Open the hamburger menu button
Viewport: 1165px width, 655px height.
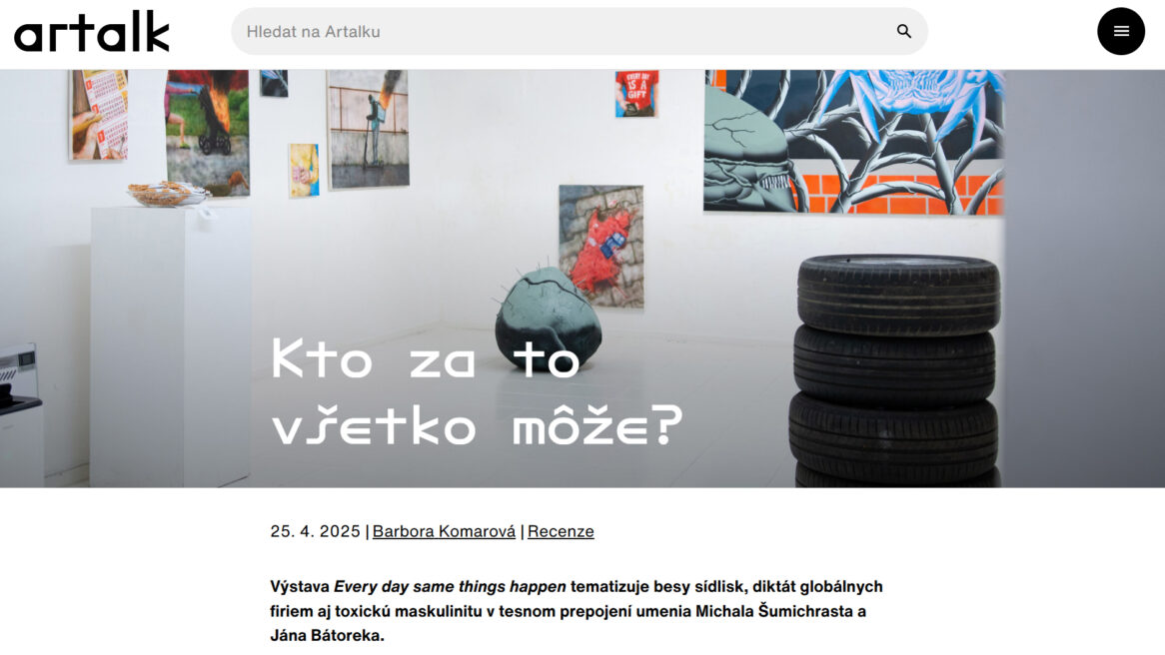[1120, 31]
